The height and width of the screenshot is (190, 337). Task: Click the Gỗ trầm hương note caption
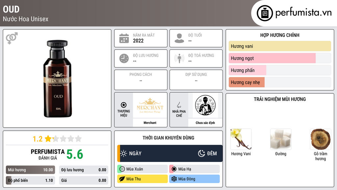(321, 156)
